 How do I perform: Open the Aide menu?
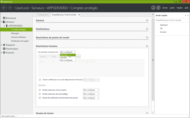coord(186,8)
